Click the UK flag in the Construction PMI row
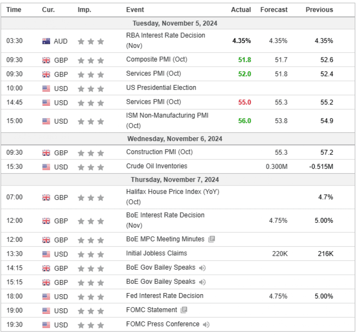The image size is (358, 335). click(46, 153)
